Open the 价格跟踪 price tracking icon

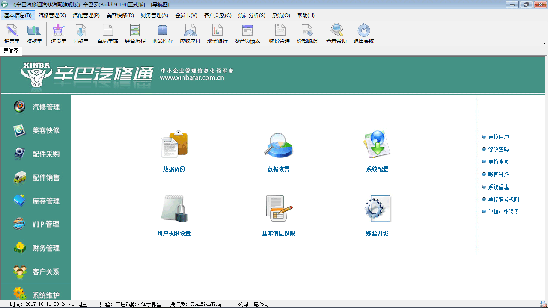(x=307, y=34)
